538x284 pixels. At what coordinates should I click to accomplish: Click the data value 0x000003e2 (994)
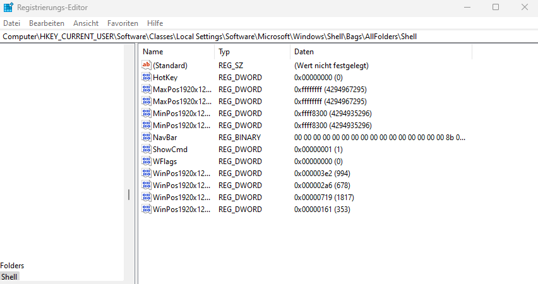(322, 174)
